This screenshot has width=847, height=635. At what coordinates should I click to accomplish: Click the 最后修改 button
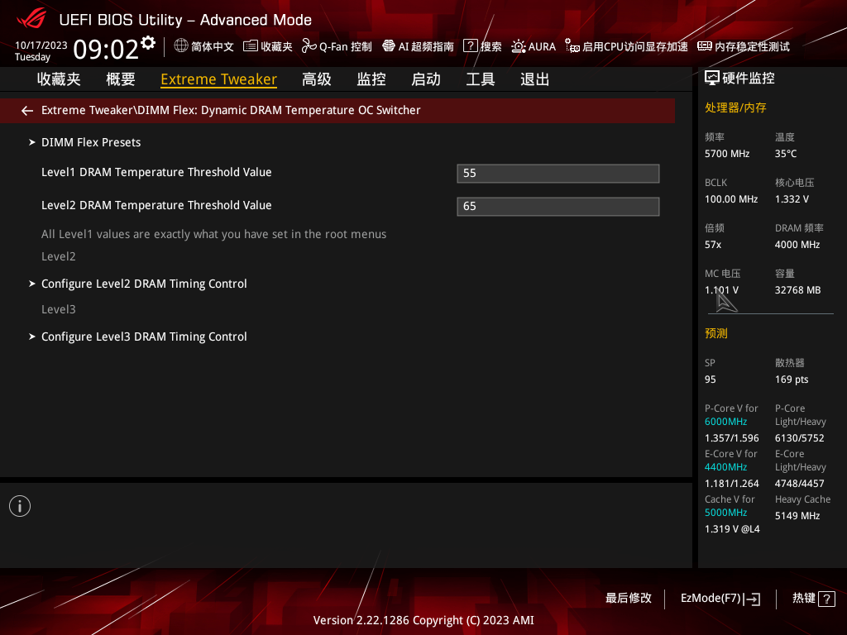click(x=629, y=598)
